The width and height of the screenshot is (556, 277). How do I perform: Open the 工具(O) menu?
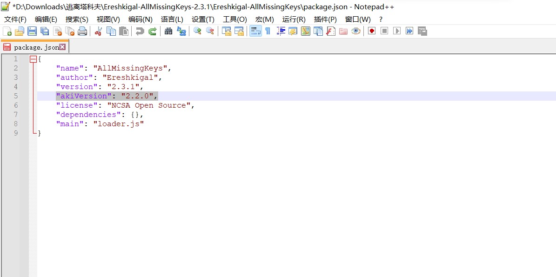pos(235,19)
